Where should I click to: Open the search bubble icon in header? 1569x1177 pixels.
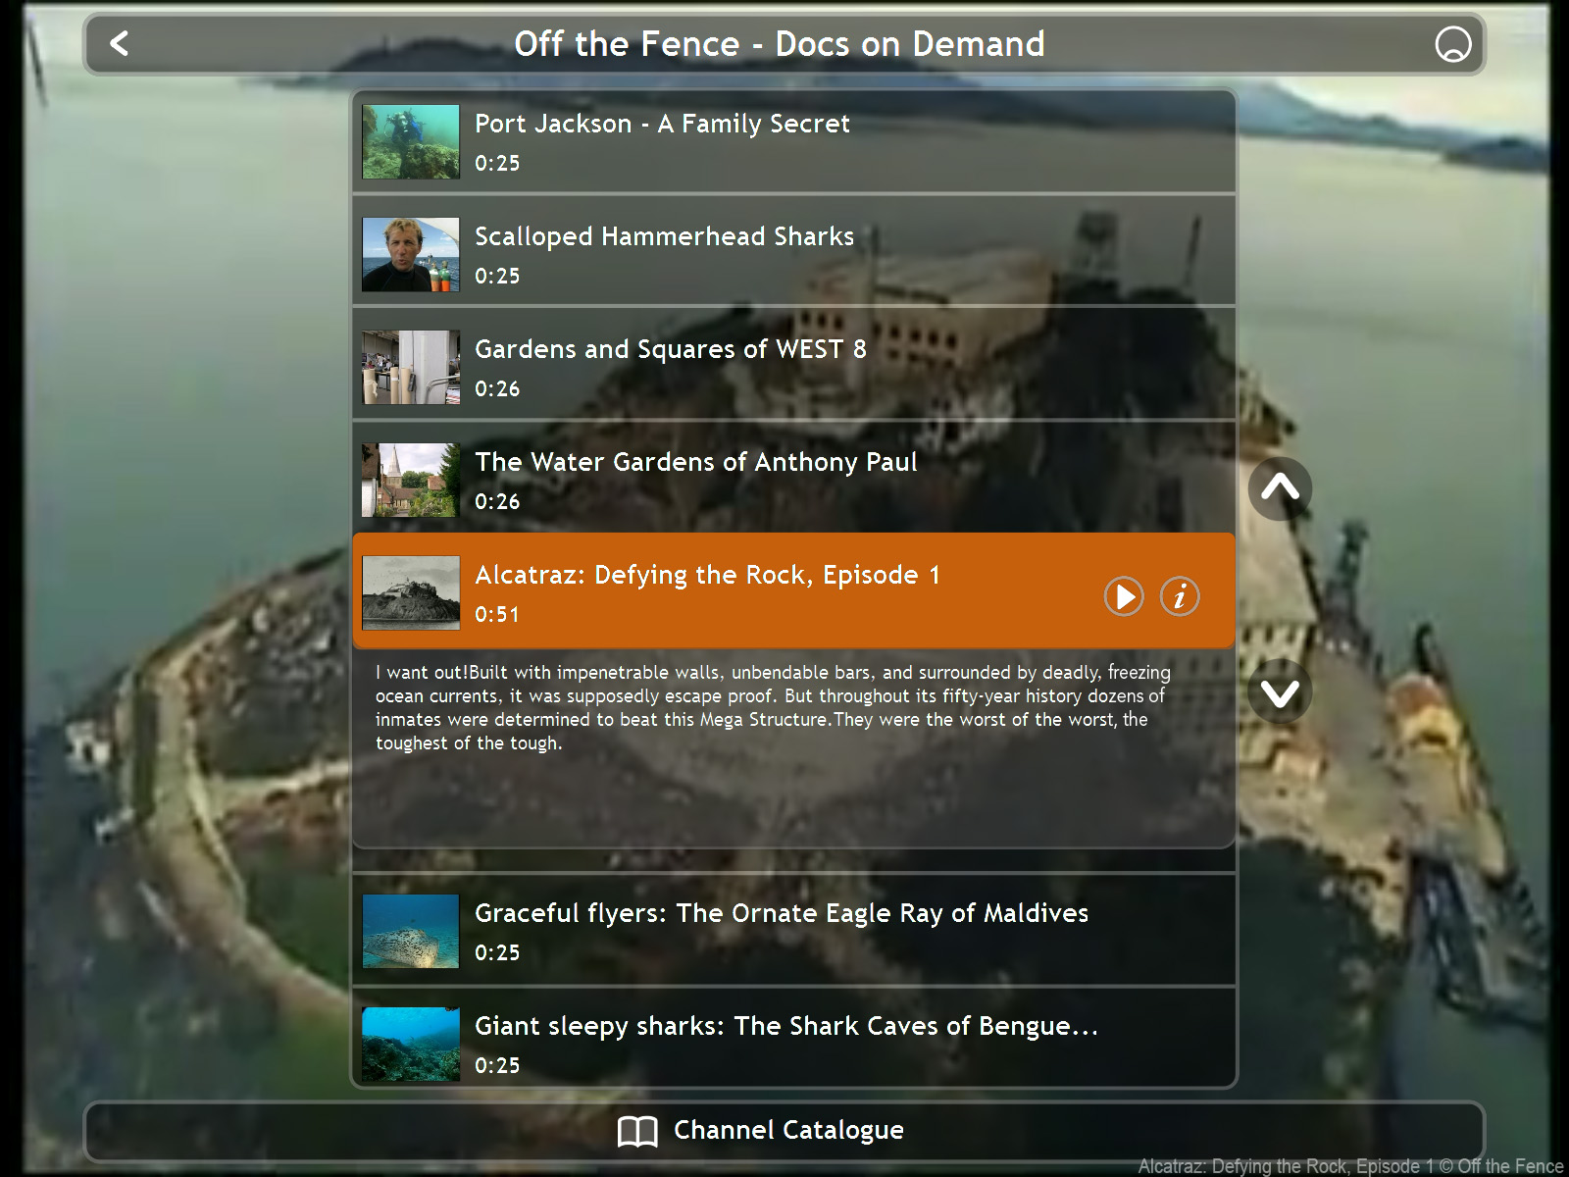point(1452,44)
